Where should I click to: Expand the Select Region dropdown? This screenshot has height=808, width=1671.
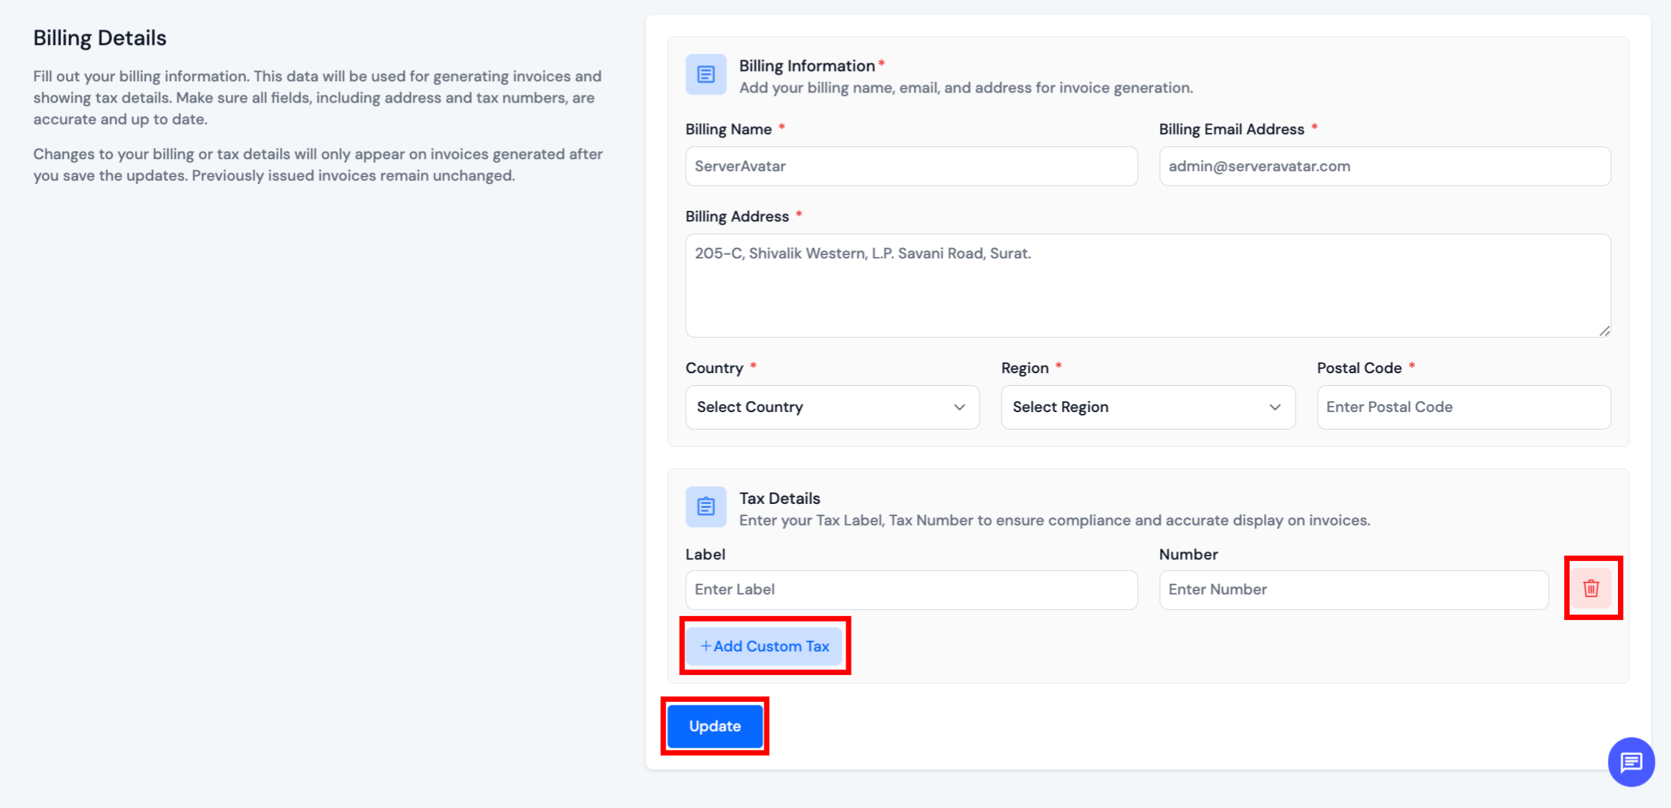(1147, 407)
